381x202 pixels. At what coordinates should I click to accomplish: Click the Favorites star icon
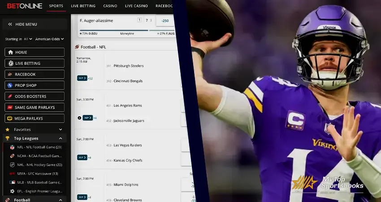point(8,130)
